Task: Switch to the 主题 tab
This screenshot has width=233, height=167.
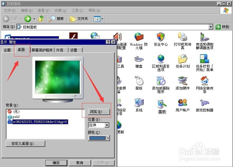Action: [x=7, y=50]
